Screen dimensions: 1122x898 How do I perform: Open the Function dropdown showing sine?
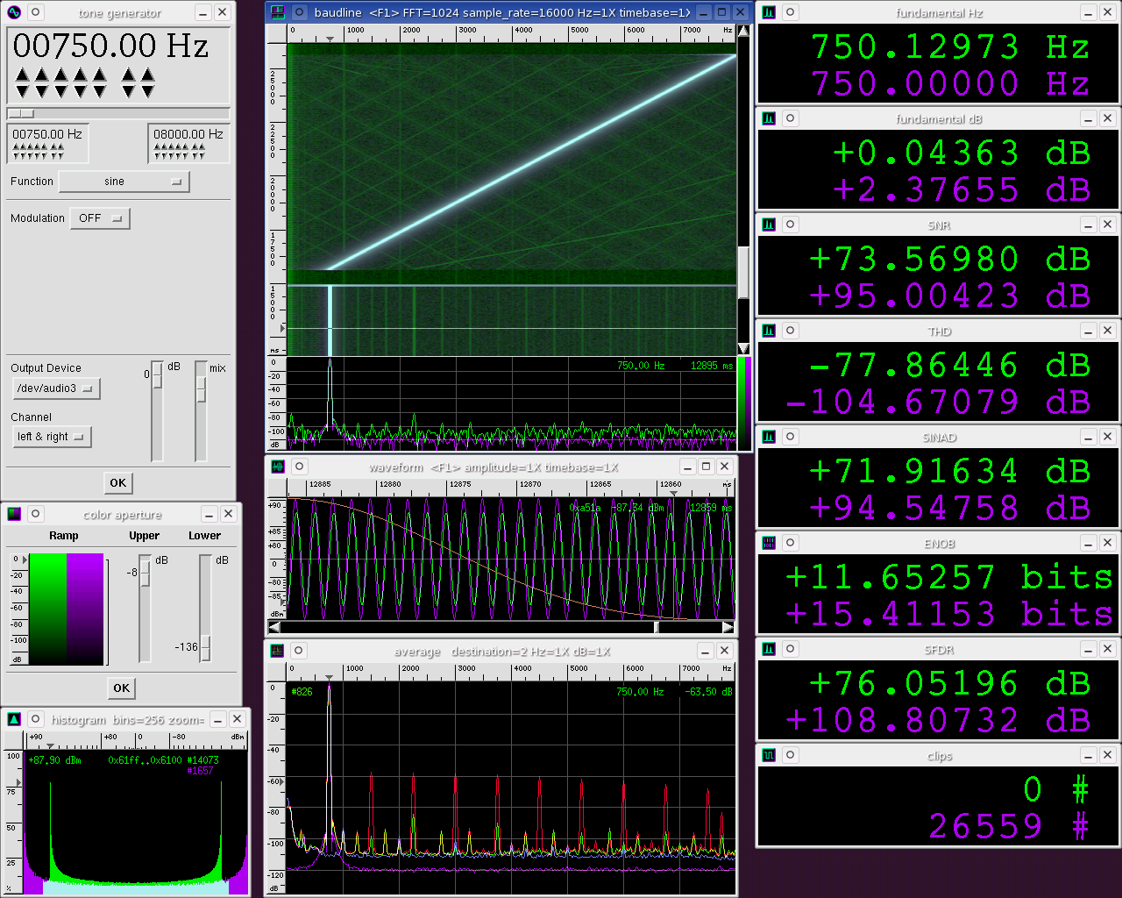tap(124, 182)
